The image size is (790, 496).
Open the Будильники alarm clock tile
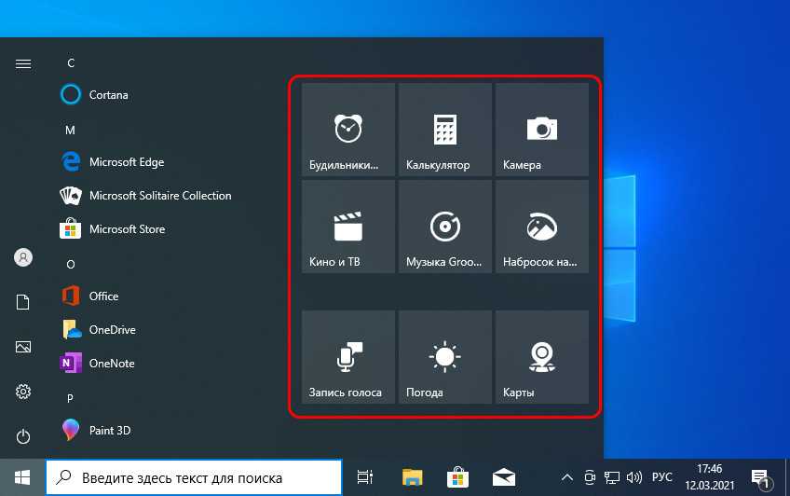tap(348, 129)
